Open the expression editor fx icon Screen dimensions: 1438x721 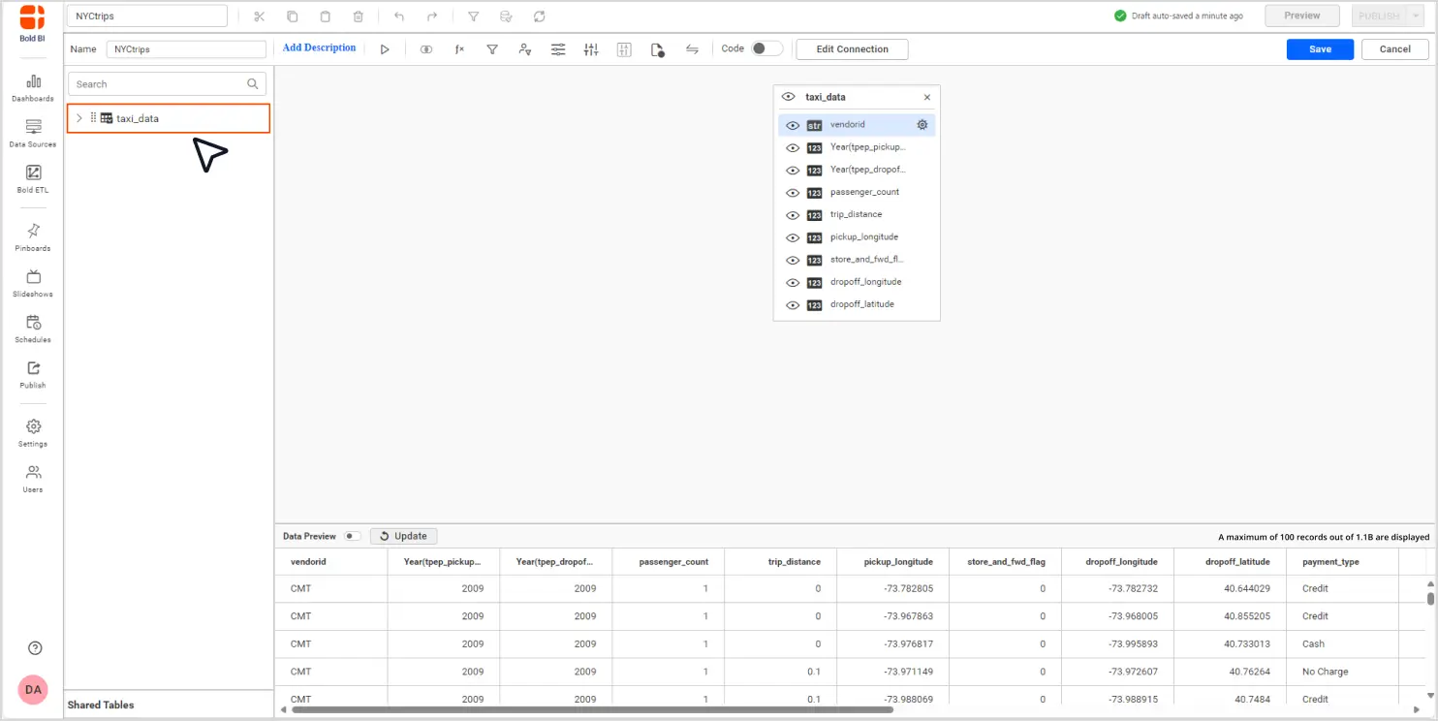pyautogui.click(x=459, y=49)
